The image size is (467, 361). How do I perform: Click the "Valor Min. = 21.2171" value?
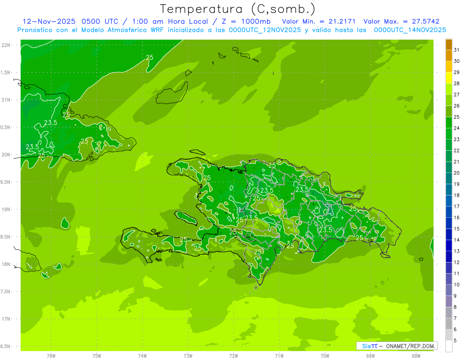click(x=319, y=21)
